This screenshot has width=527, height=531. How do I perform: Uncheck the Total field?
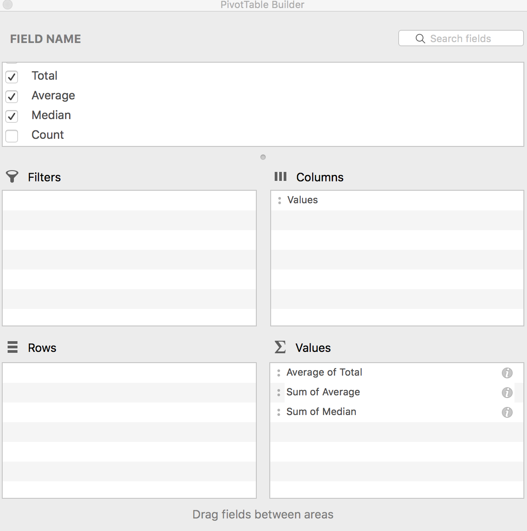[12, 77]
